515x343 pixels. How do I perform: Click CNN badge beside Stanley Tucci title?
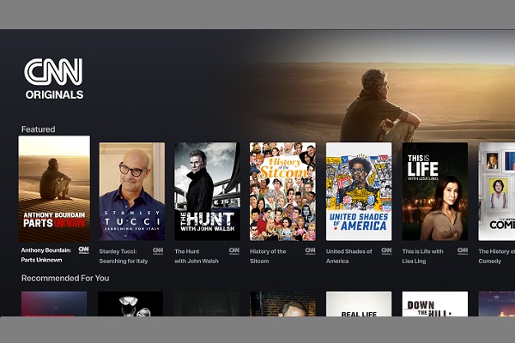[158, 251]
